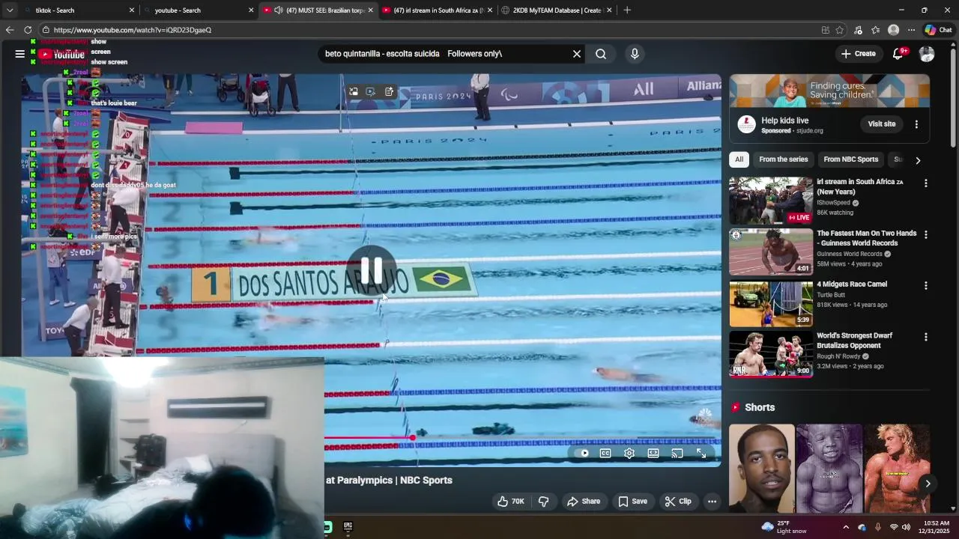This screenshot has height=539, width=959.
Task: Toggle the autoplay switch in player
Action: pos(584,453)
